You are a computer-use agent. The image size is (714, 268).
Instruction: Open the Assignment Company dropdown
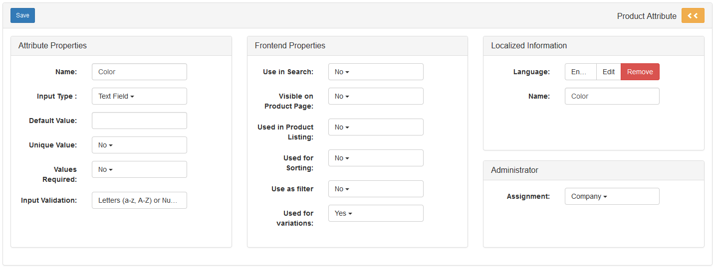(x=612, y=196)
